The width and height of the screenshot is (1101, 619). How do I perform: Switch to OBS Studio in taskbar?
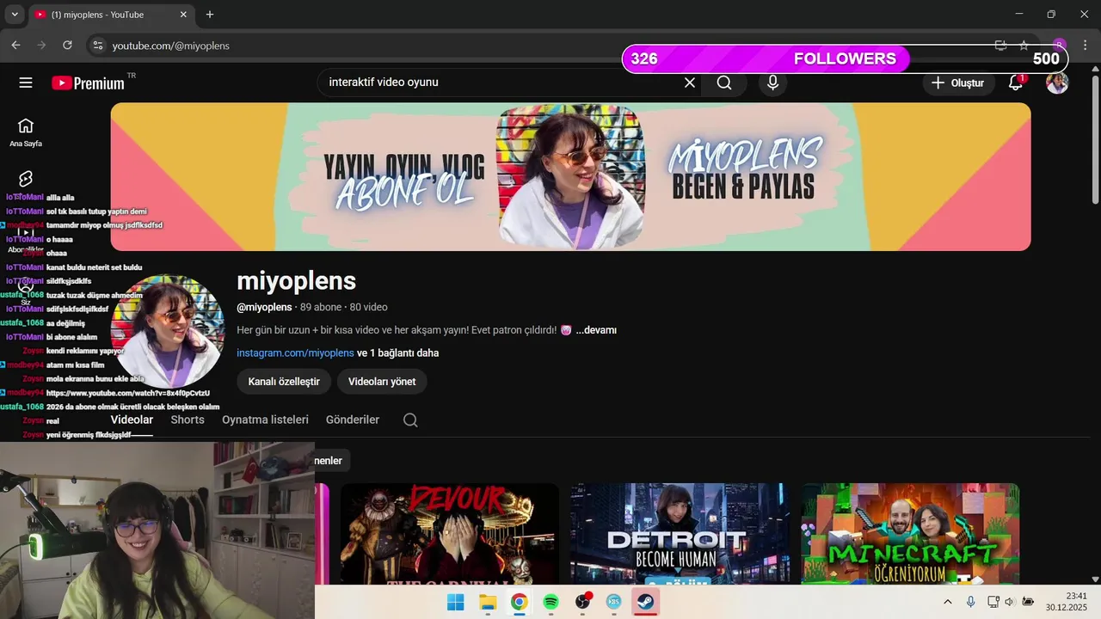click(582, 602)
